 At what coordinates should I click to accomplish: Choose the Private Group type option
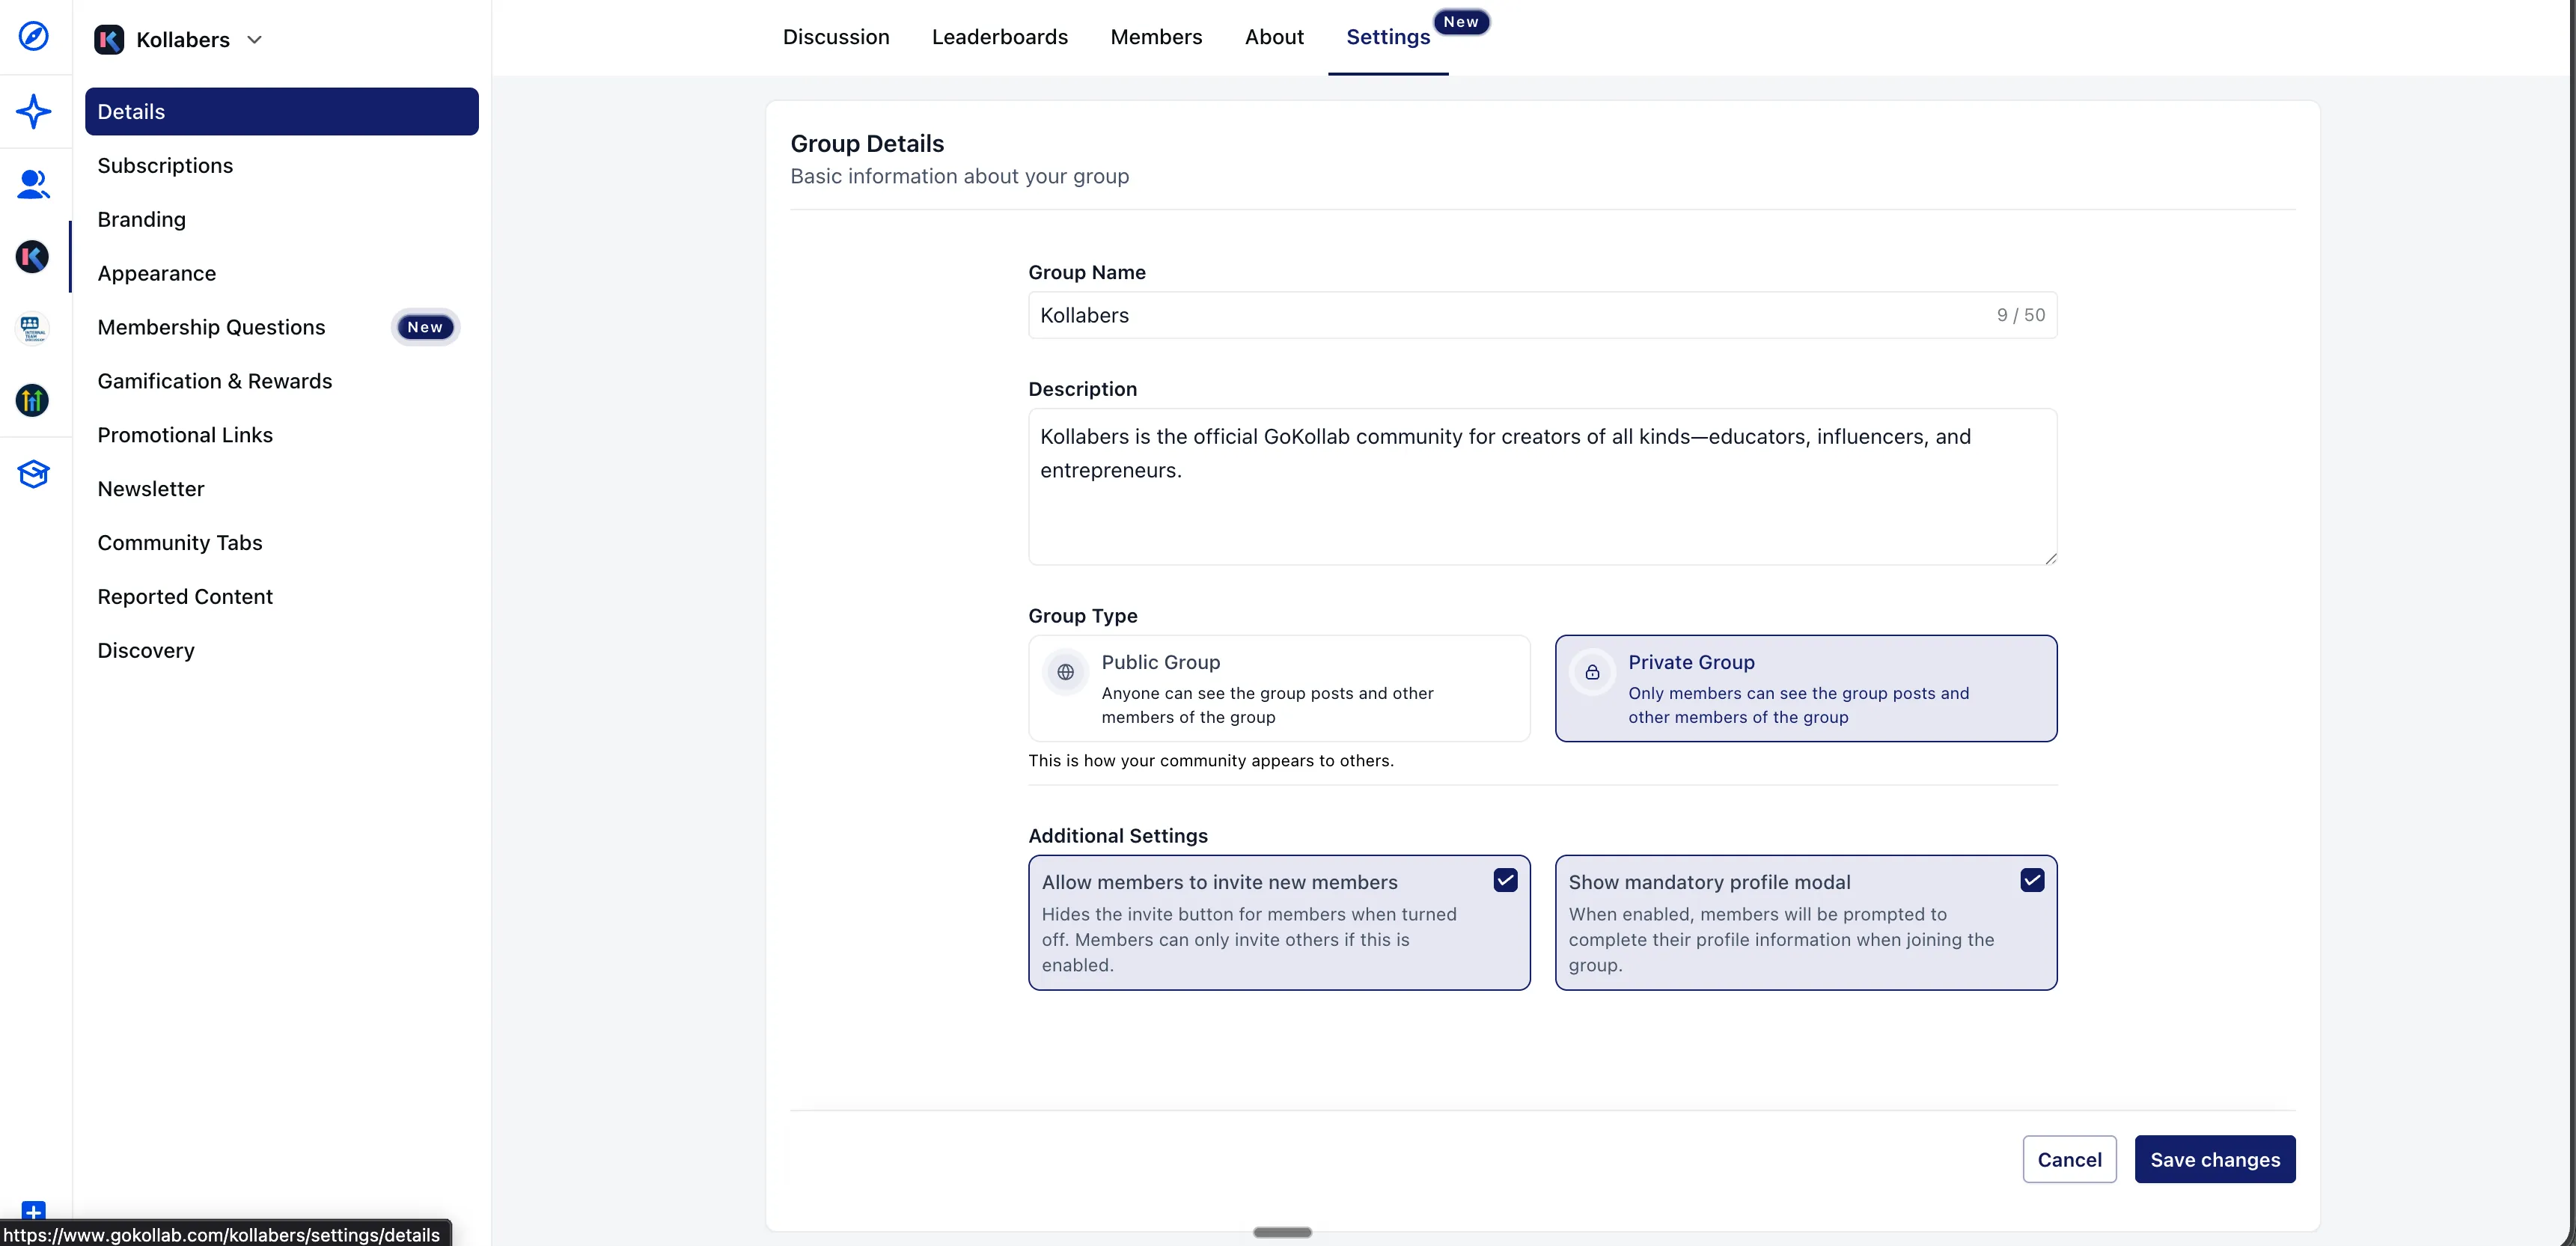point(1806,688)
